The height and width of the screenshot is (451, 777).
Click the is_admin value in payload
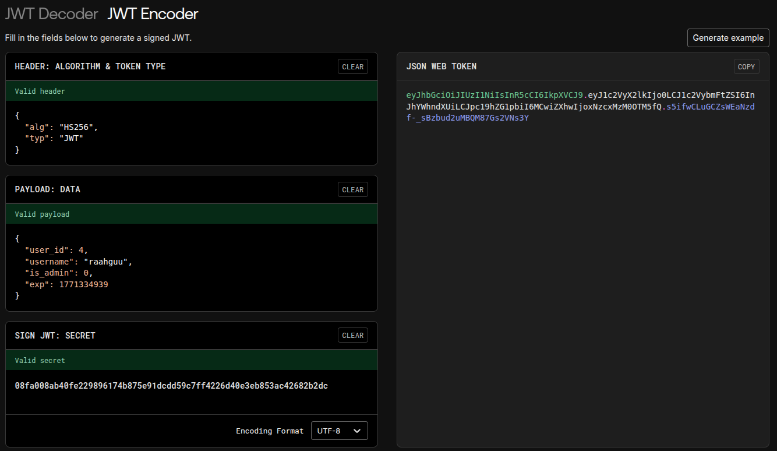(x=88, y=273)
